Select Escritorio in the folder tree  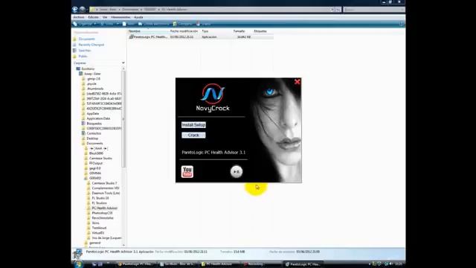[88, 68]
